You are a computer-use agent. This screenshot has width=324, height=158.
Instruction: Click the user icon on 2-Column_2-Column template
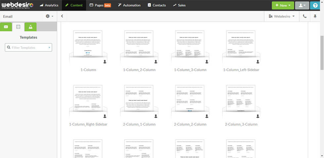pos(207,116)
